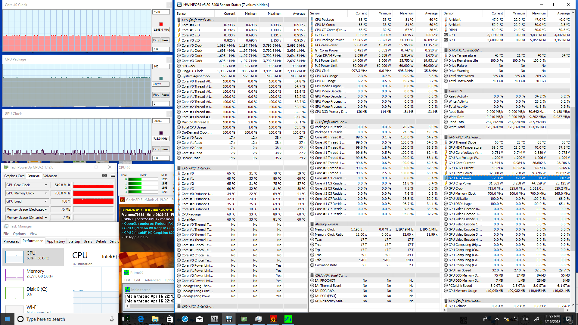The height and width of the screenshot is (325, 578).
Task: Open the GPU-Z hamburger menu icon
Action: (113, 175)
